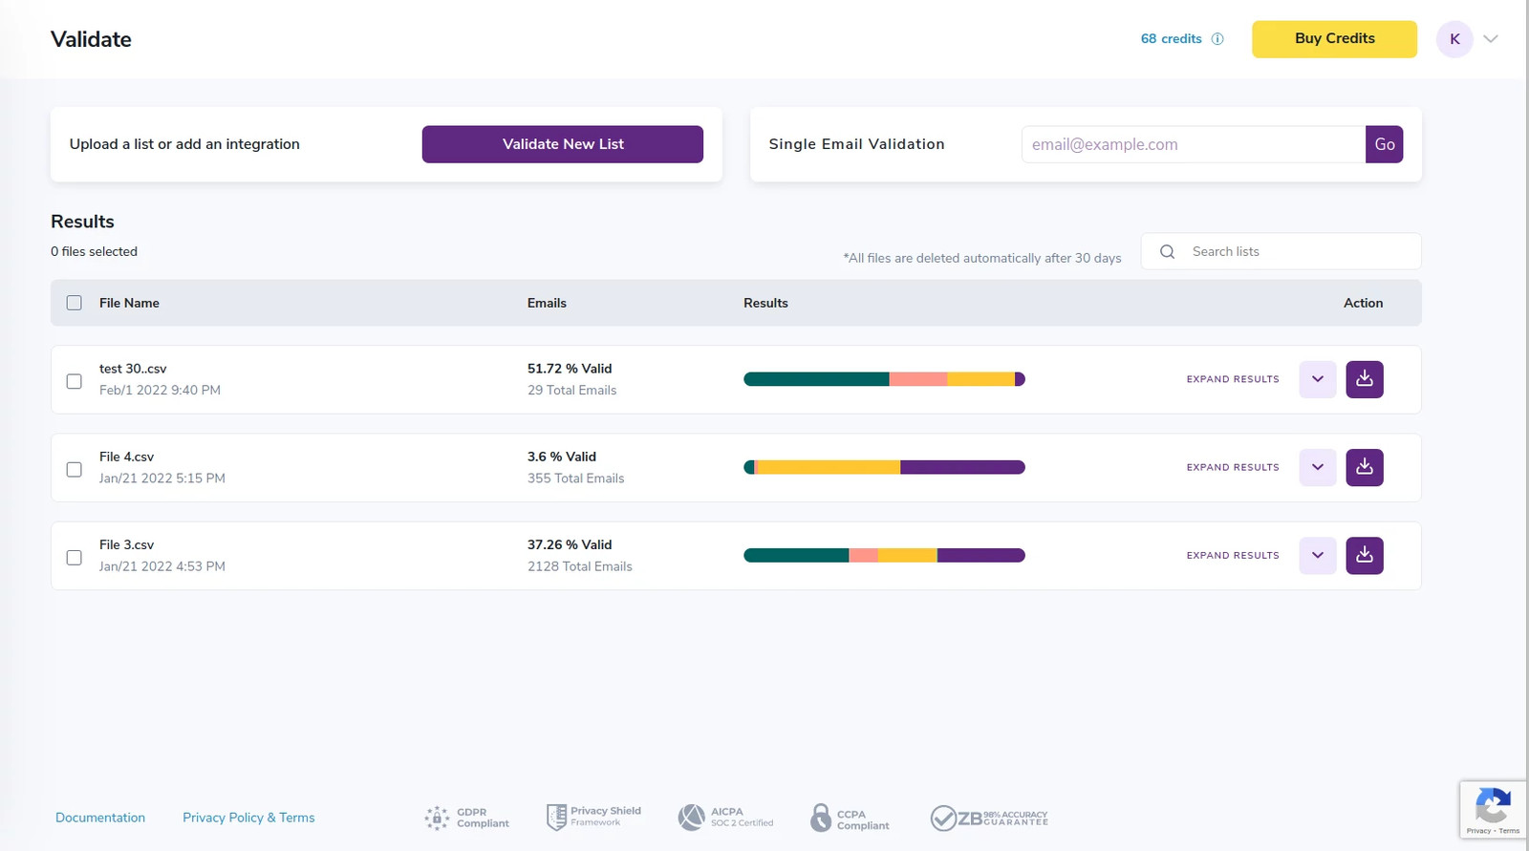Image resolution: width=1529 pixels, height=851 pixels.
Task: Open account menu arrow beside avatar
Action: [1490, 39]
